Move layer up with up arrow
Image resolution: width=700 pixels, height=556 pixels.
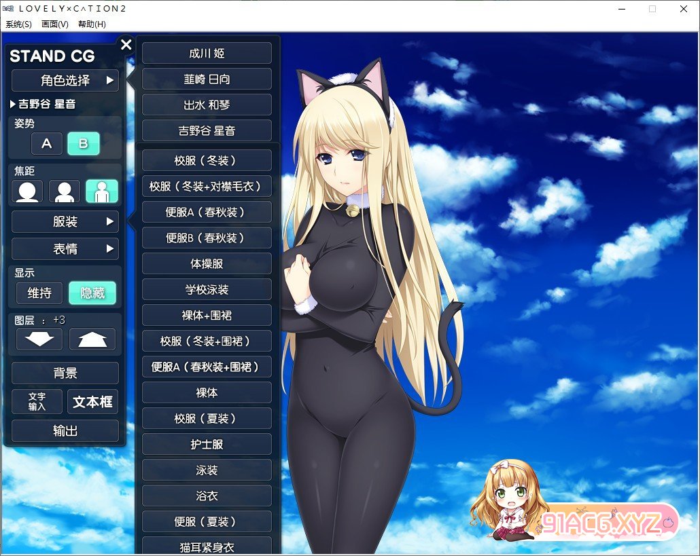92,339
